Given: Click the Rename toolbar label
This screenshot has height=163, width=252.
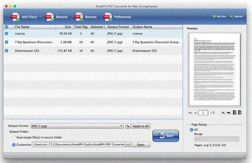Looking at the screenshot, I should [62, 17].
